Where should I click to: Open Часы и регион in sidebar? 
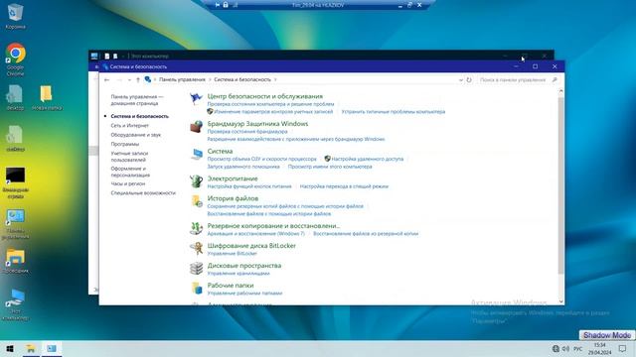coord(128,183)
